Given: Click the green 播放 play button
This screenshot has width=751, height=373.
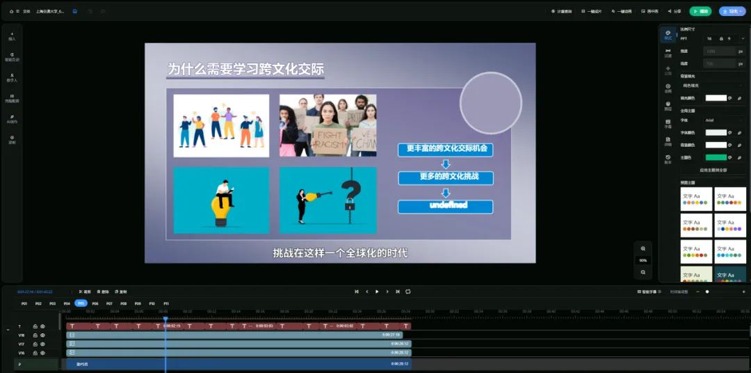Looking at the screenshot, I should (700, 11).
